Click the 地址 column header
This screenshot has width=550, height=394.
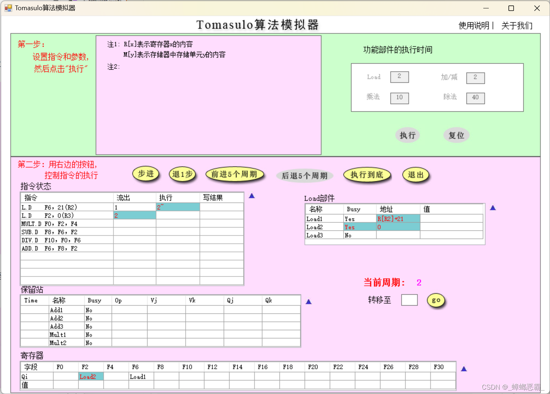pyautogui.click(x=398, y=209)
